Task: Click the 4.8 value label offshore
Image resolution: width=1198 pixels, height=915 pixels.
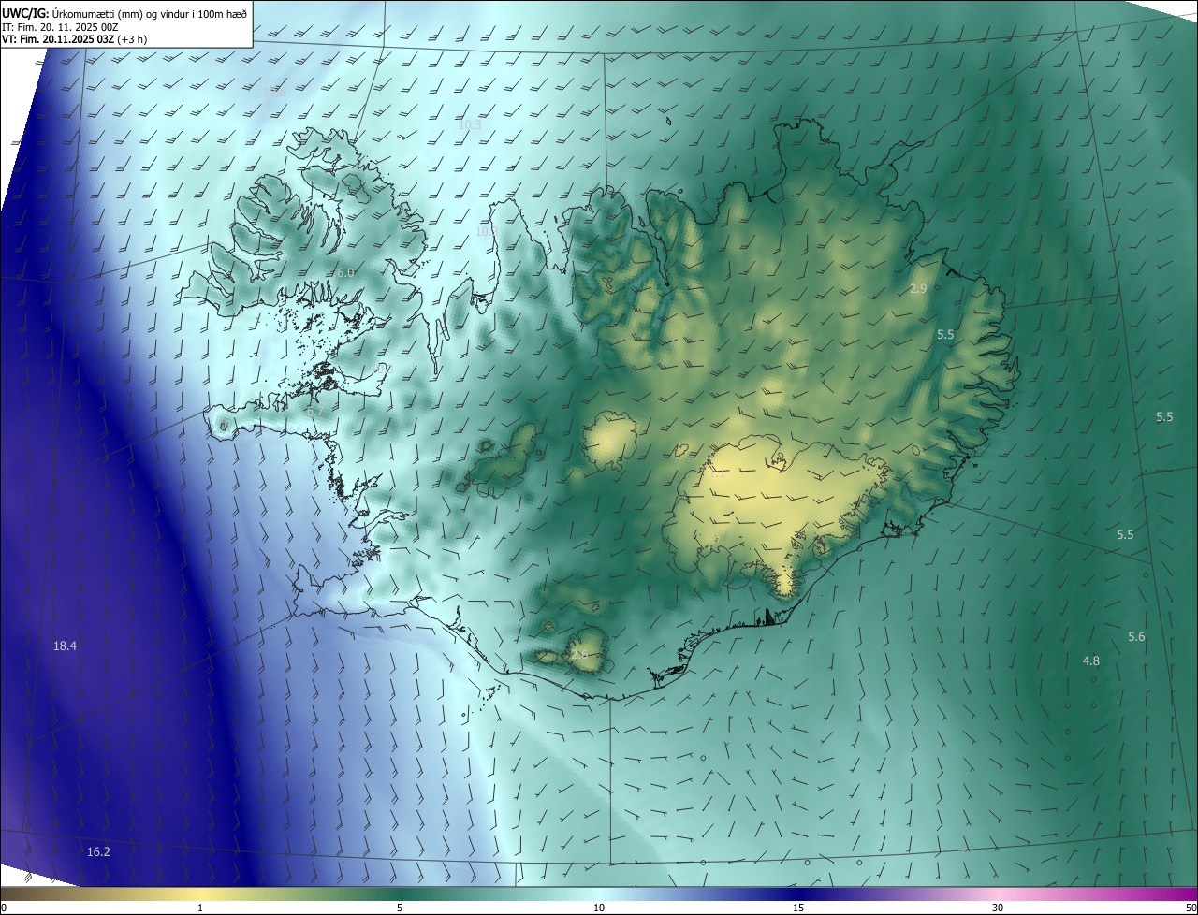Action: click(1091, 661)
